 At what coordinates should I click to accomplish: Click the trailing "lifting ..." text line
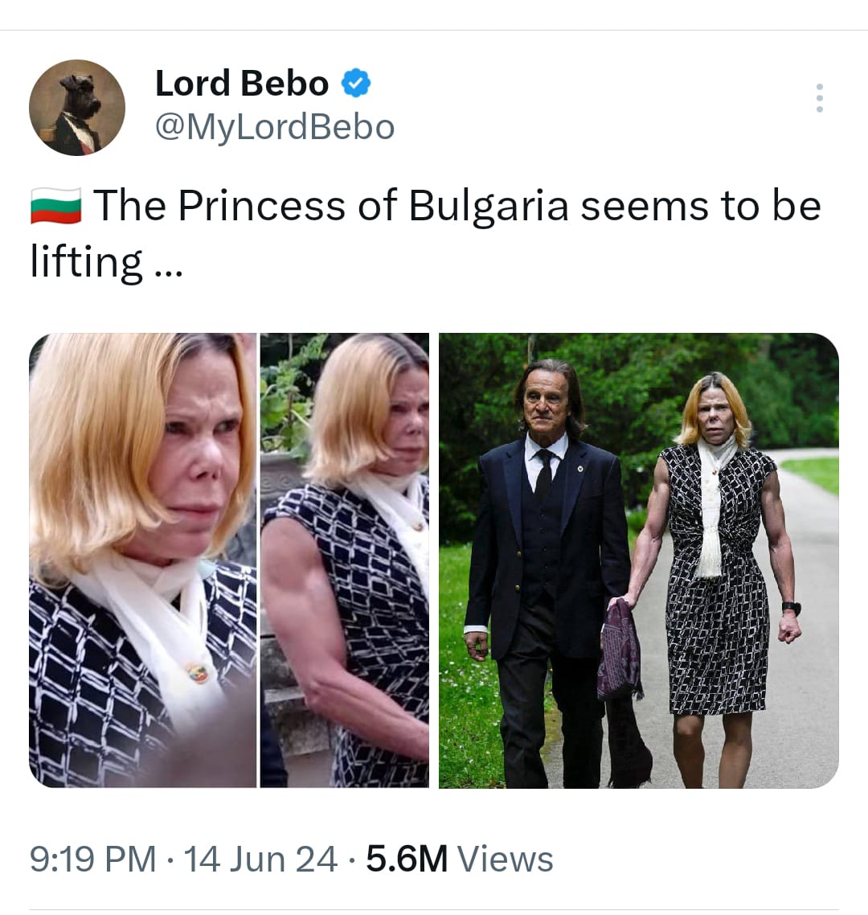coord(106,262)
